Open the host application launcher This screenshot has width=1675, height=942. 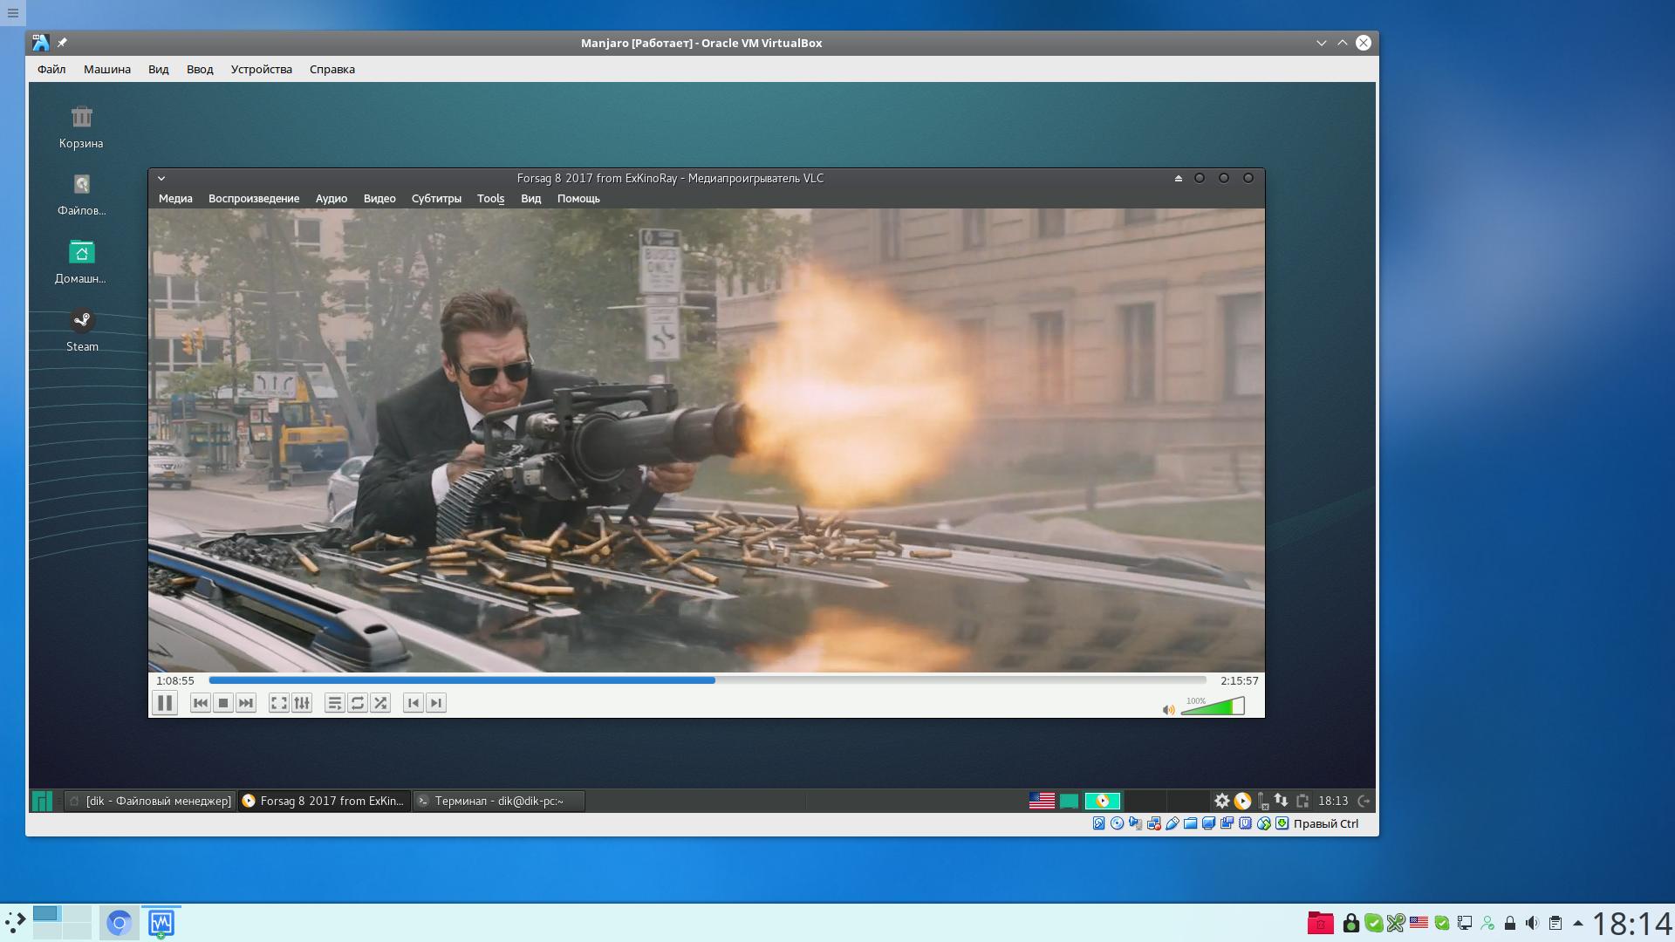[x=15, y=922]
